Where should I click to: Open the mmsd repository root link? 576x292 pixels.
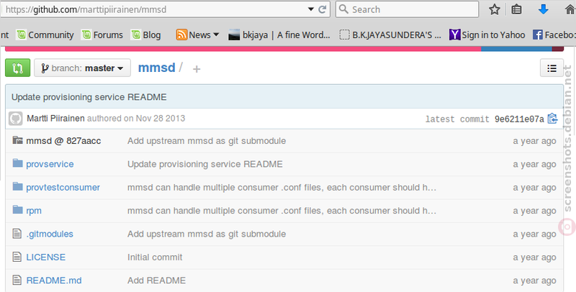[156, 68]
